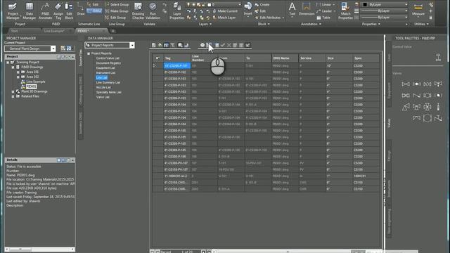The height and width of the screenshot is (253, 450).
Task: Expand the Utilities panel title
Action: [x=421, y=24]
